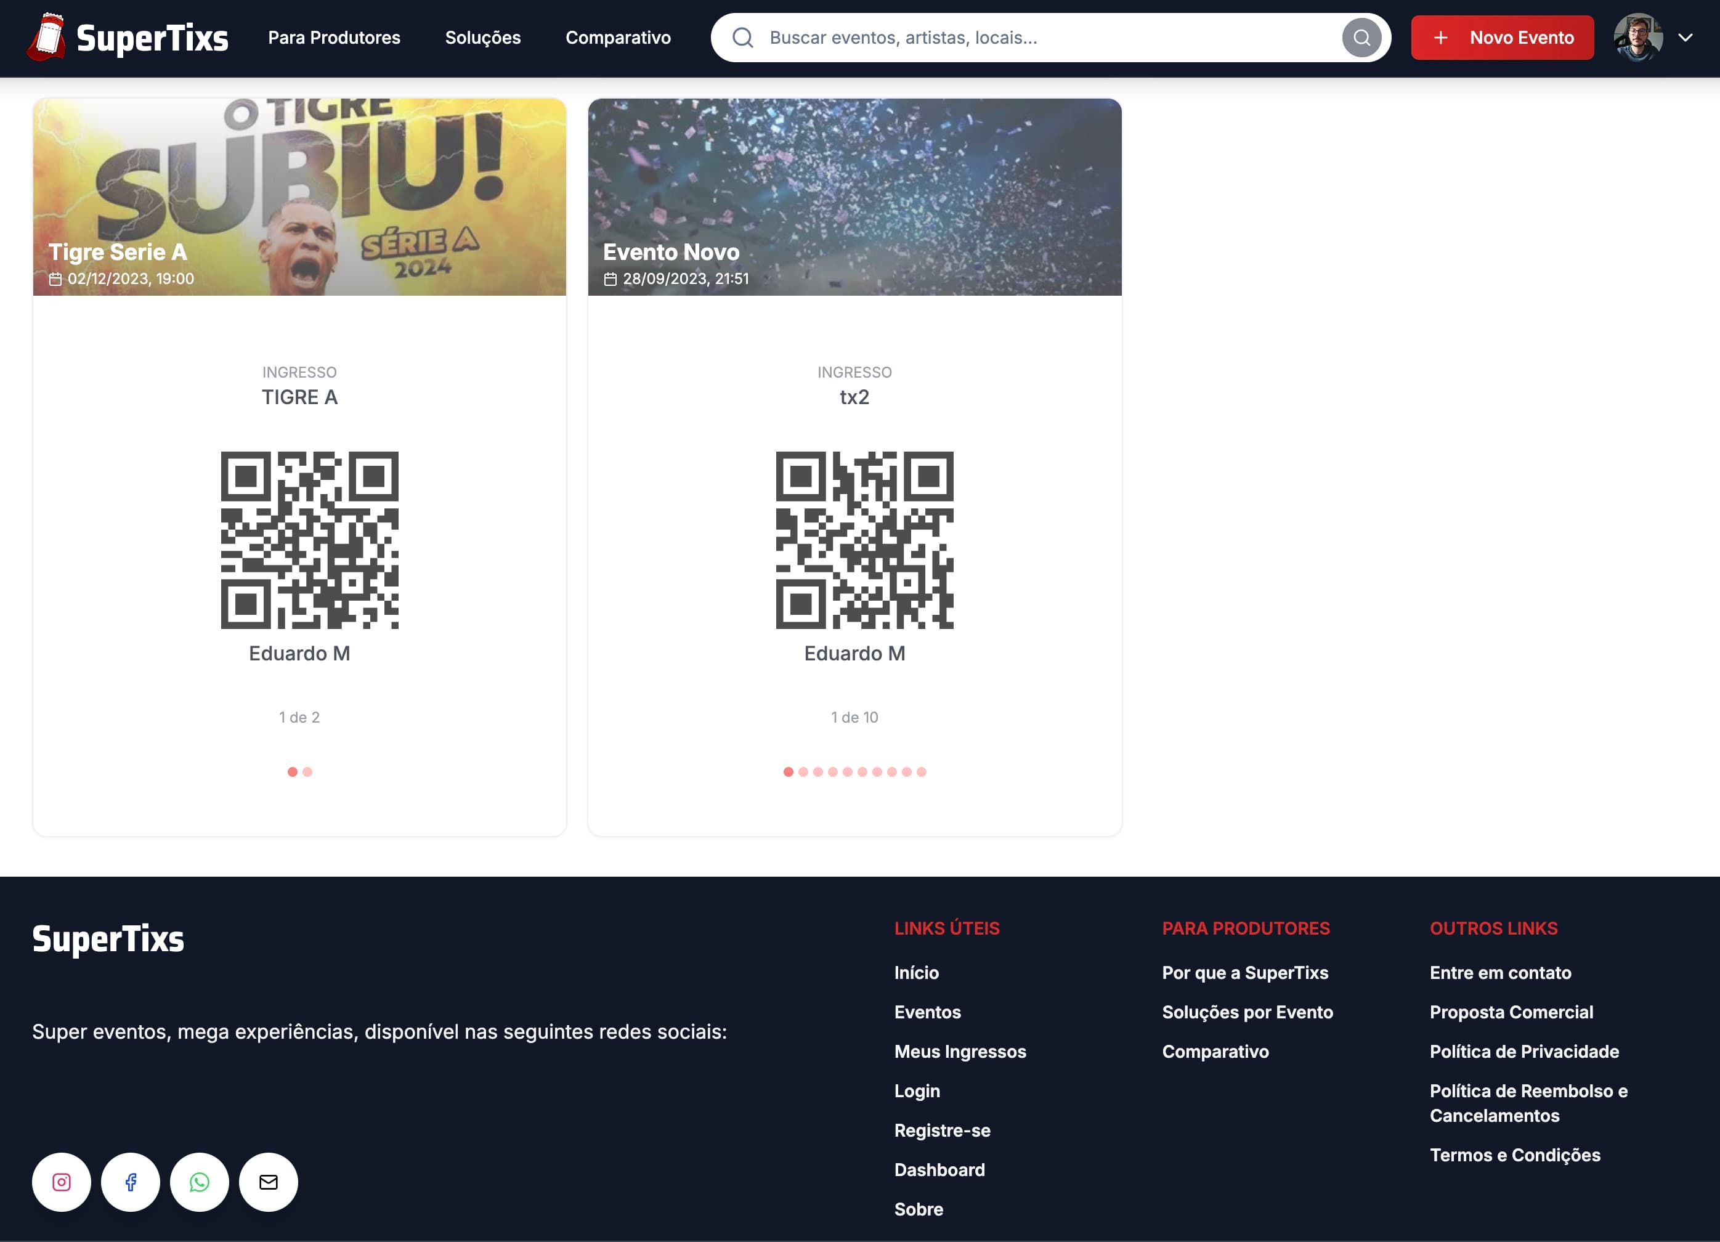1720x1242 pixels.
Task: Select the second dot of the tx2 carousel
Action: (803, 771)
